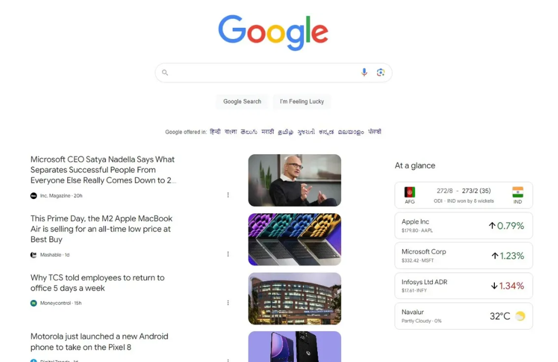Click the Afghanistan flag icon
The image size is (558, 362).
coord(409,192)
